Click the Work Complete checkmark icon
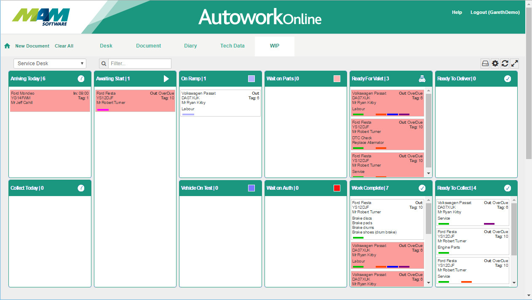 coord(422,188)
